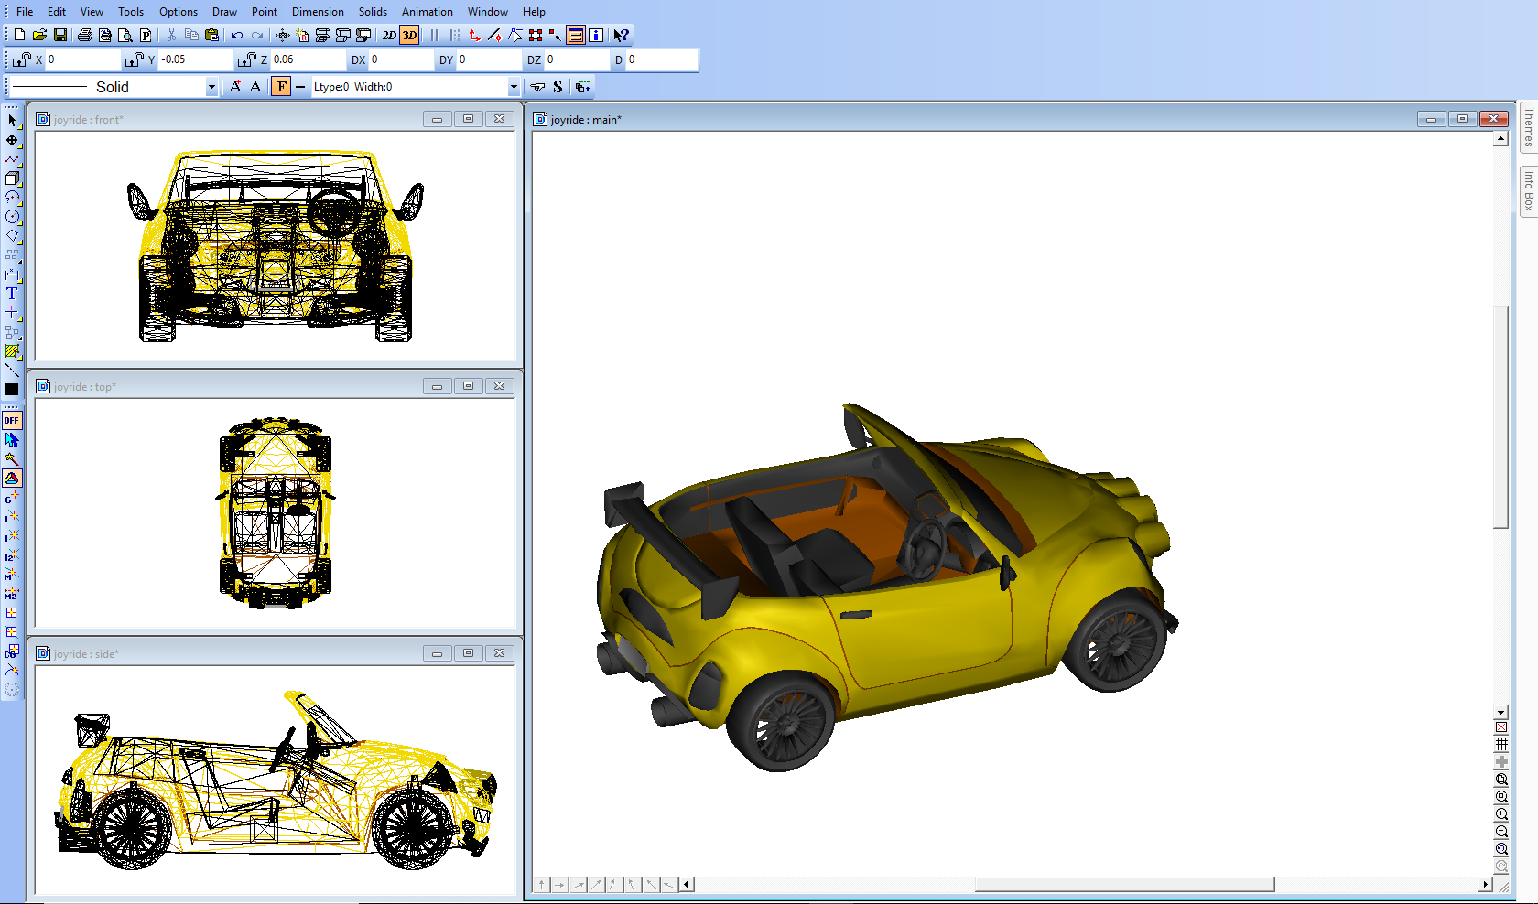Open the Ltype Width dropdown
Image resolution: width=1538 pixels, height=904 pixels.
513,87
